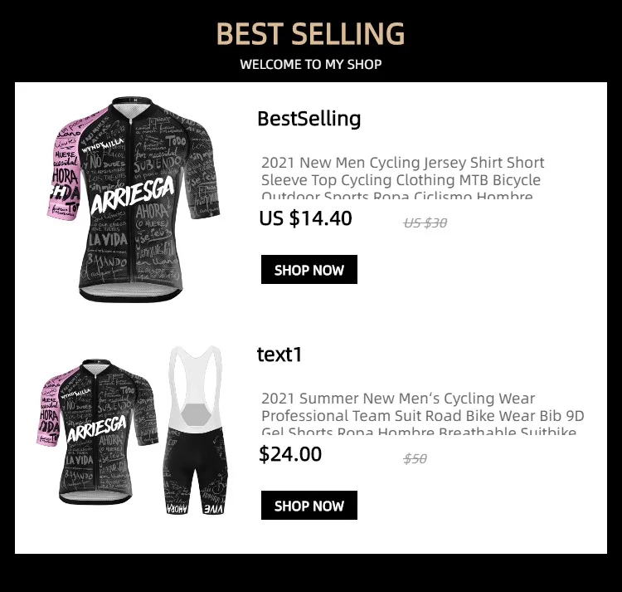The width and height of the screenshot is (622, 592).
Task: Click the ARRIESGA logo on the lower jersey
Action: point(97,429)
